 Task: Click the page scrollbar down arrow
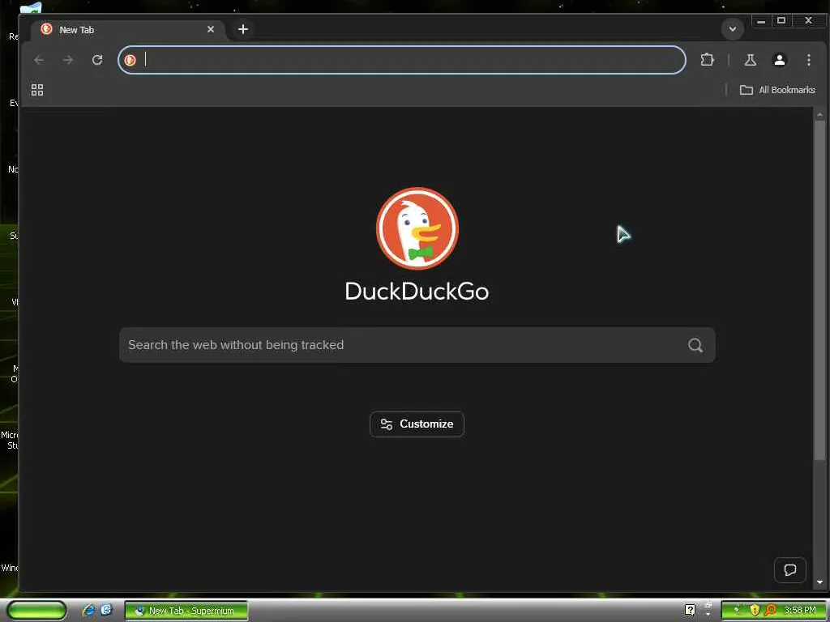(x=820, y=582)
